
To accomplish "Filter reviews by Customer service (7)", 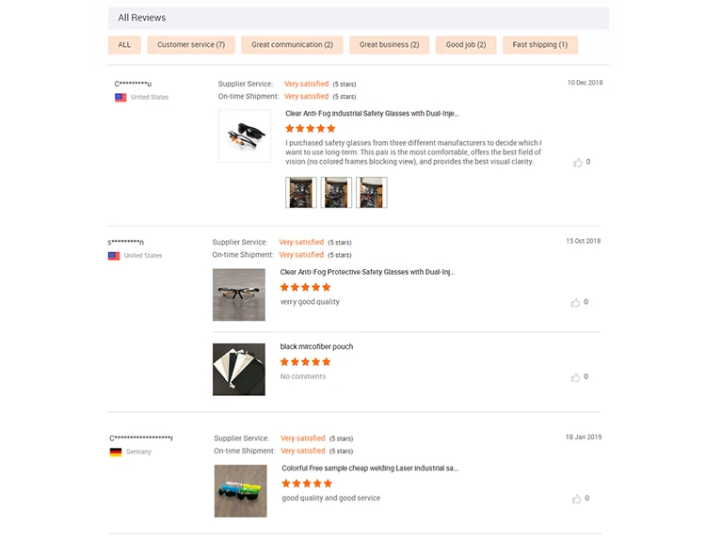I will click(x=191, y=45).
